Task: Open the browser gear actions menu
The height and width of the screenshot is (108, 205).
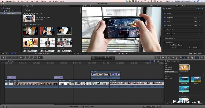Action: (7, 53)
